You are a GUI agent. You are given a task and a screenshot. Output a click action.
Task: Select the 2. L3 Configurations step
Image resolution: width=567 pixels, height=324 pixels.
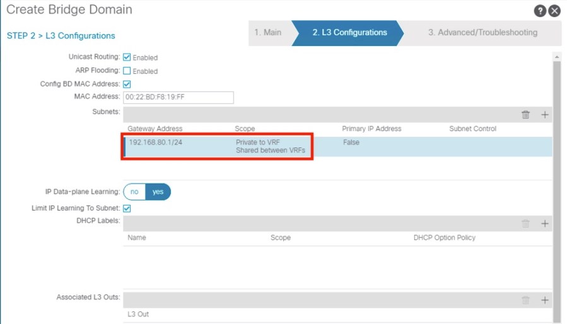[349, 32]
